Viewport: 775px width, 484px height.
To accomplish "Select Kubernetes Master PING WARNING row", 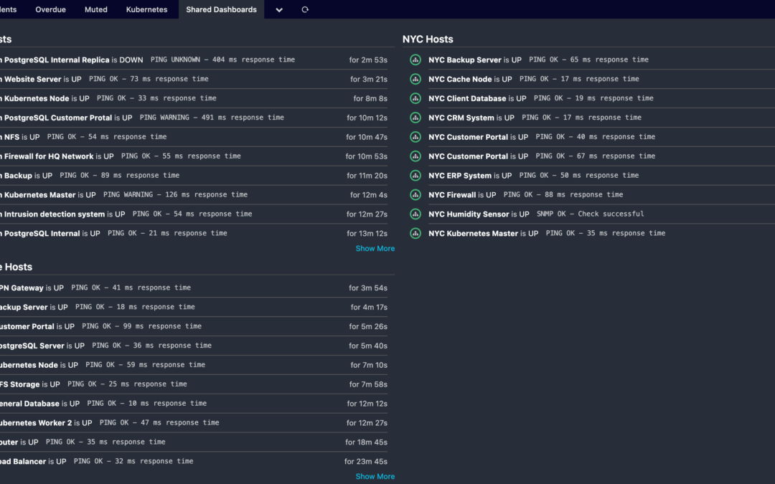I will 194,194.
